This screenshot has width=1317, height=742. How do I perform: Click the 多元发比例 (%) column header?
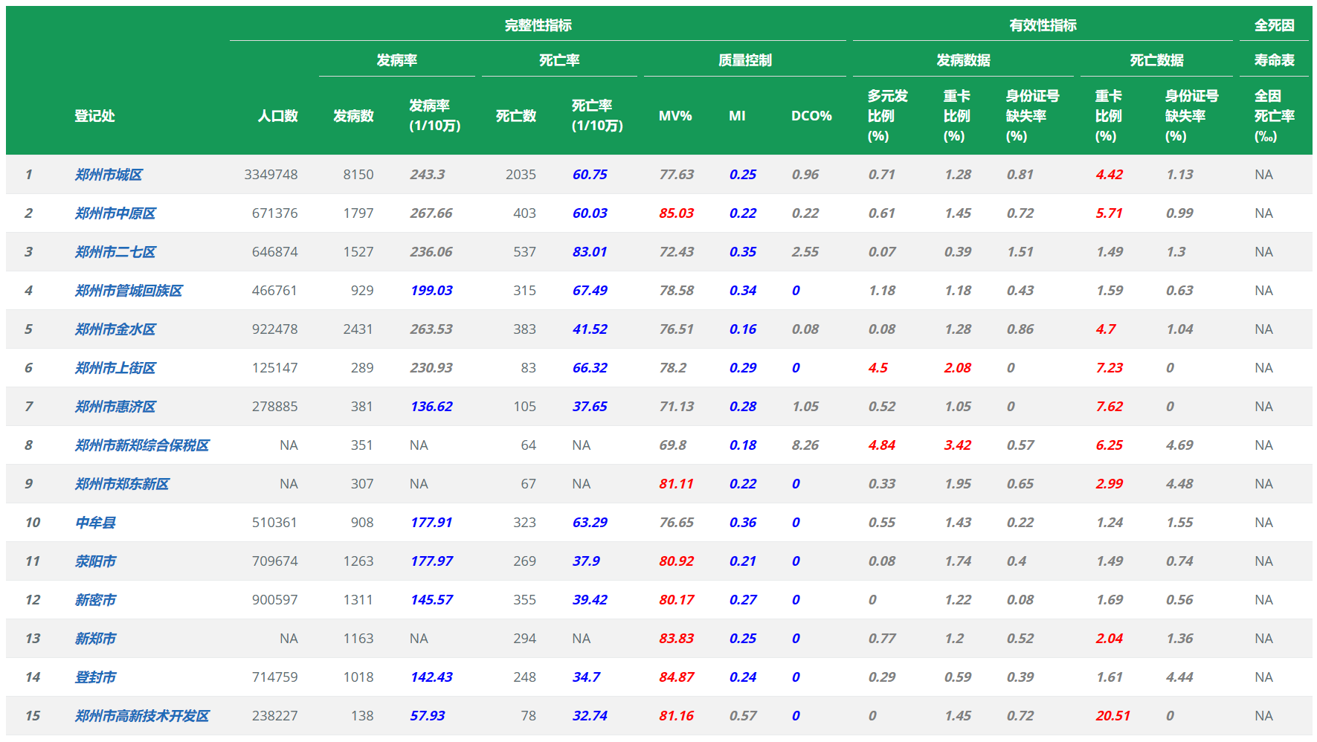click(x=887, y=116)
